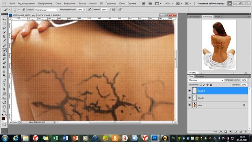Select the History Brush tool
The image size is (252, 142).
point(4,59)
